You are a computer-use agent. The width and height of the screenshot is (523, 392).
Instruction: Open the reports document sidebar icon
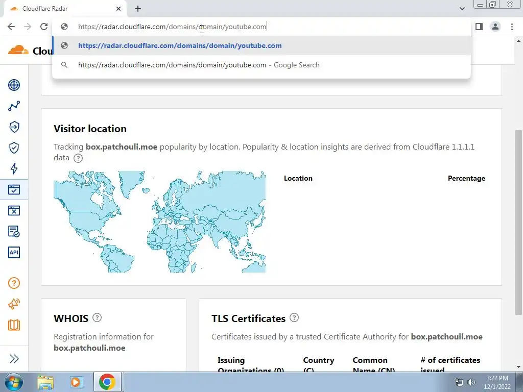coord(14,231)
